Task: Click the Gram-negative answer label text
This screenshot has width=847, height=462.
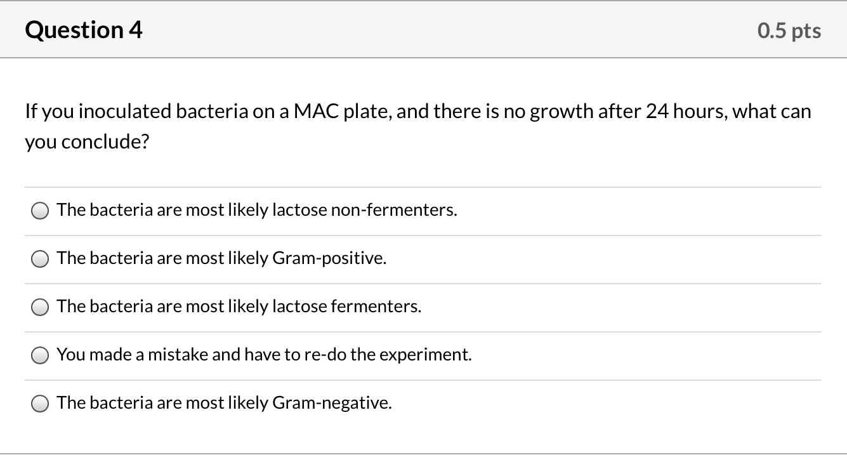Action: [x=223, y=403]
